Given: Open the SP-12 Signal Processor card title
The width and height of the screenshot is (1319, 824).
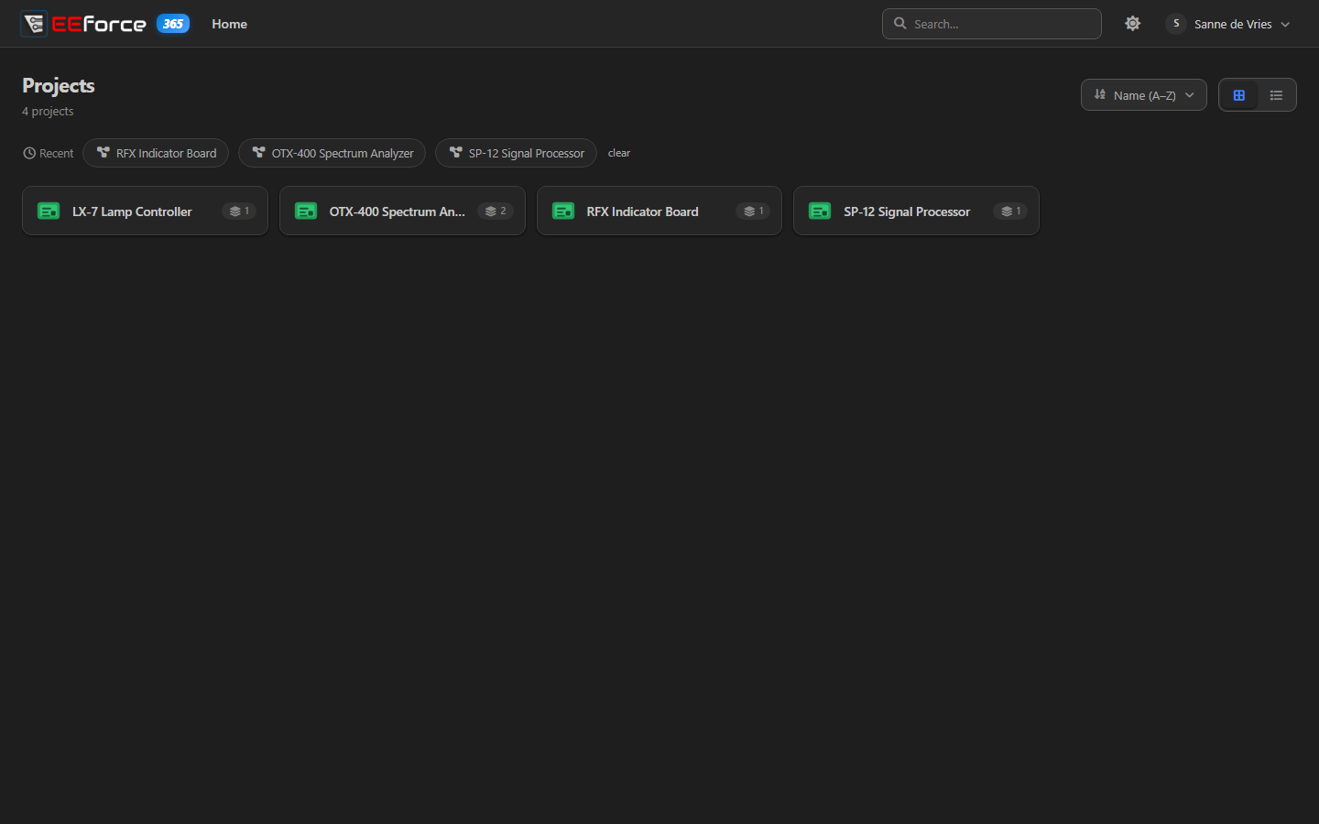Looking at the screenshot, I should pyautogui.click(x=907, y=211).
